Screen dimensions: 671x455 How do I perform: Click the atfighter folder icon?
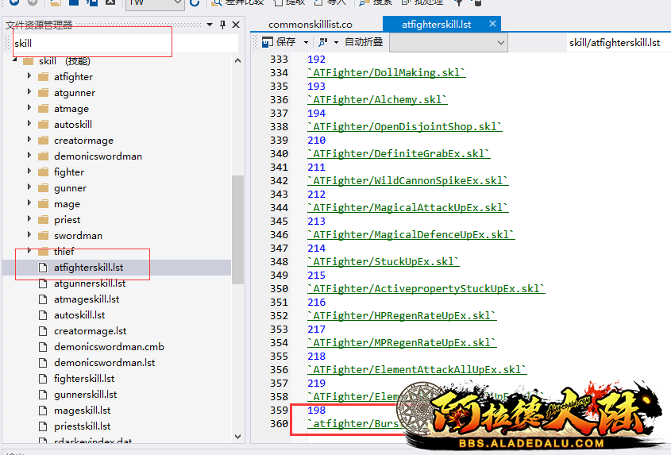tap(44, 77)
